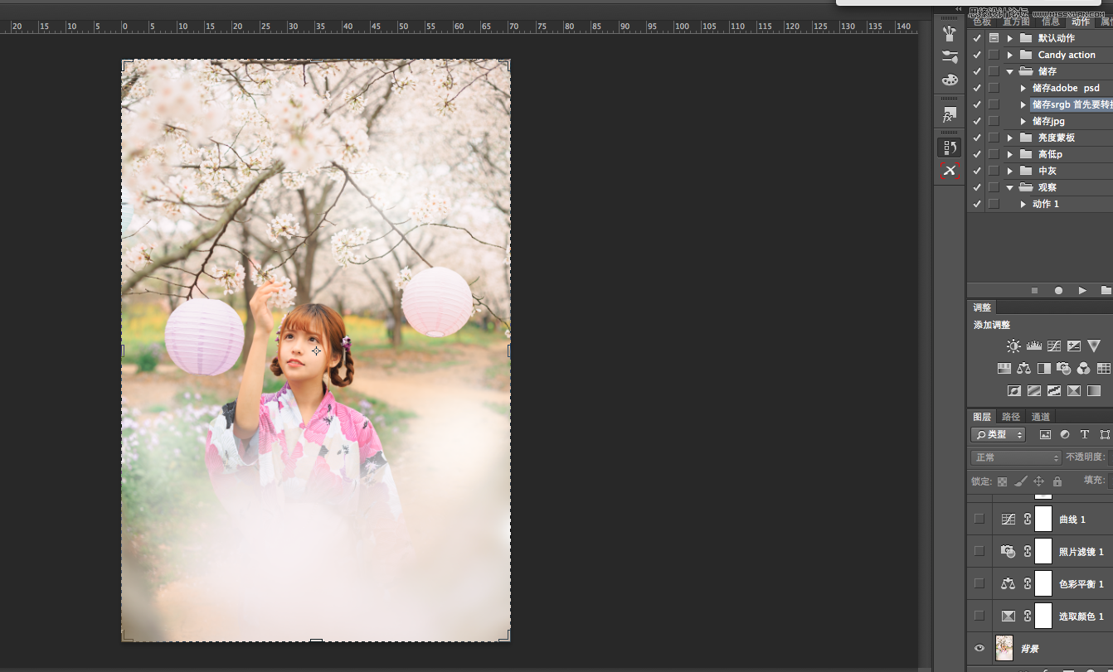Add a Threshold adjustment
The image size is (1113, 672).
(1054, 390)
